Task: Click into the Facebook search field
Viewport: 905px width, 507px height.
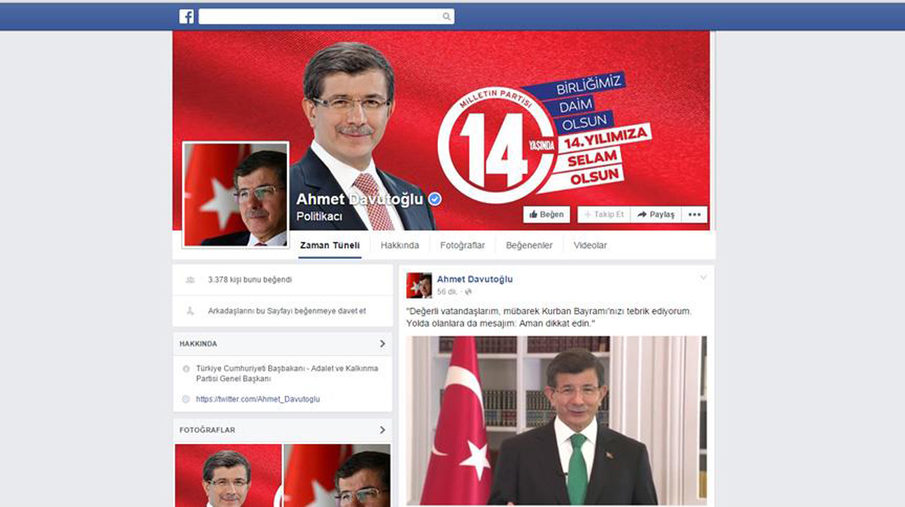Action: coord(319,16)
